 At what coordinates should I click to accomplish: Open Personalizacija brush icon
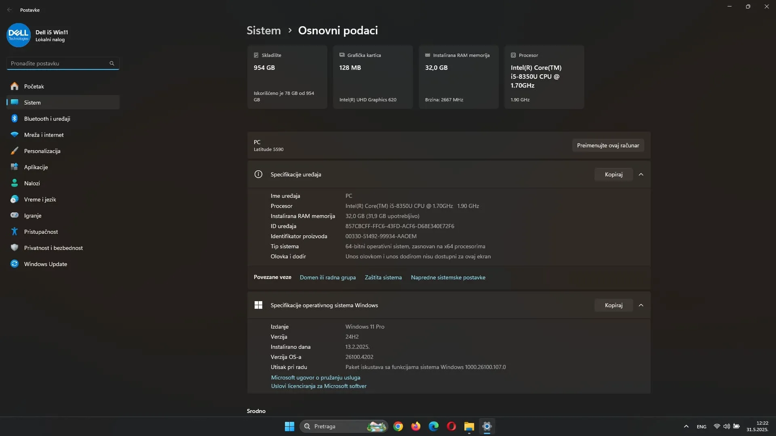15,151
